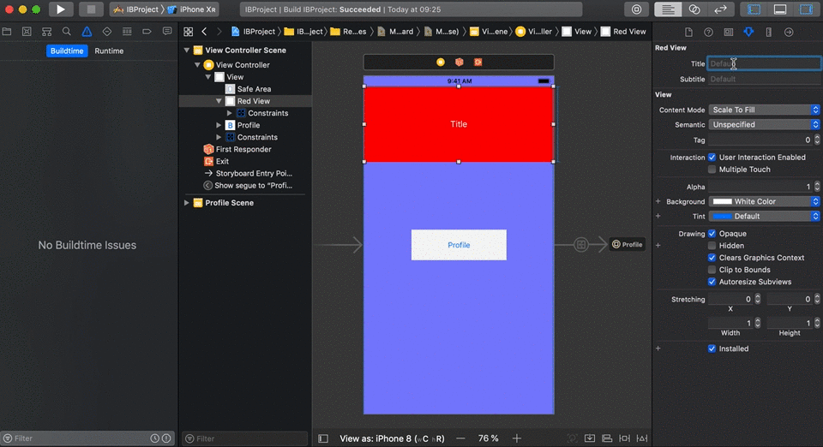Toggle the Installed checkbox
823x447 pixels.
(712, 349)
